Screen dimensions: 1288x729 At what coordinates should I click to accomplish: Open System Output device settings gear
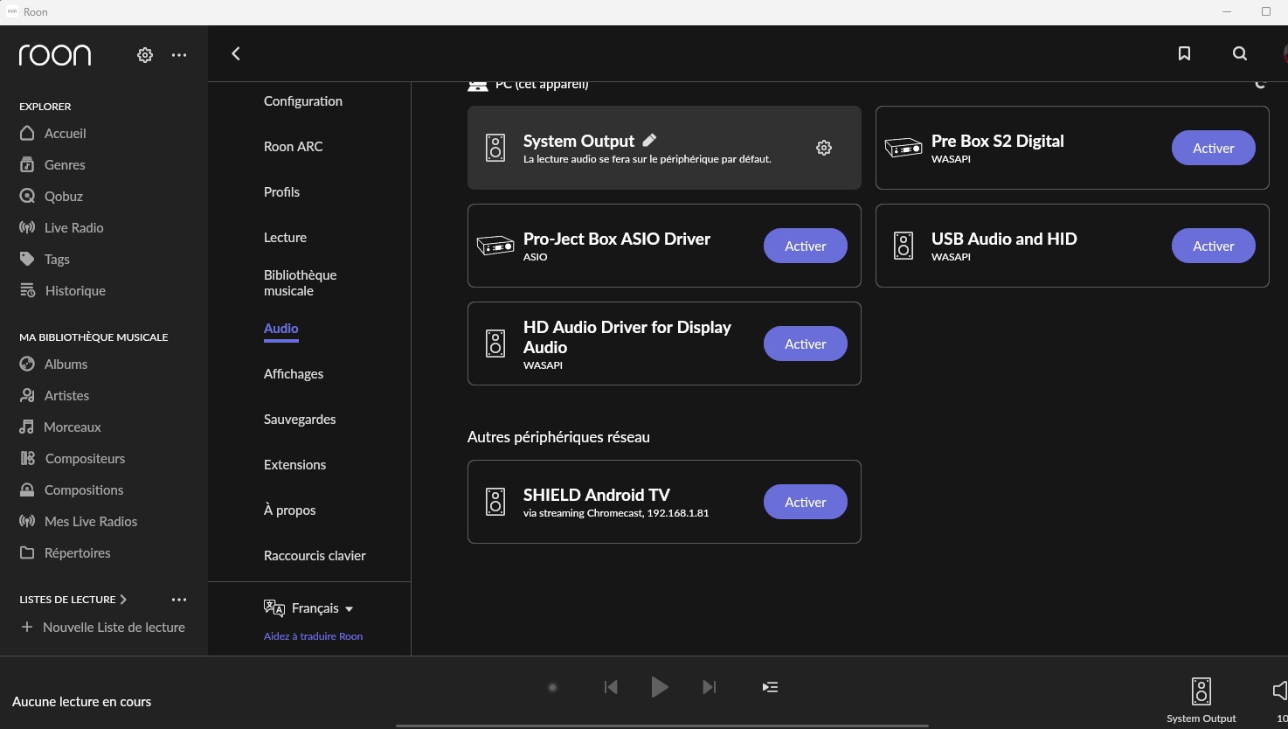click(824, 148)
